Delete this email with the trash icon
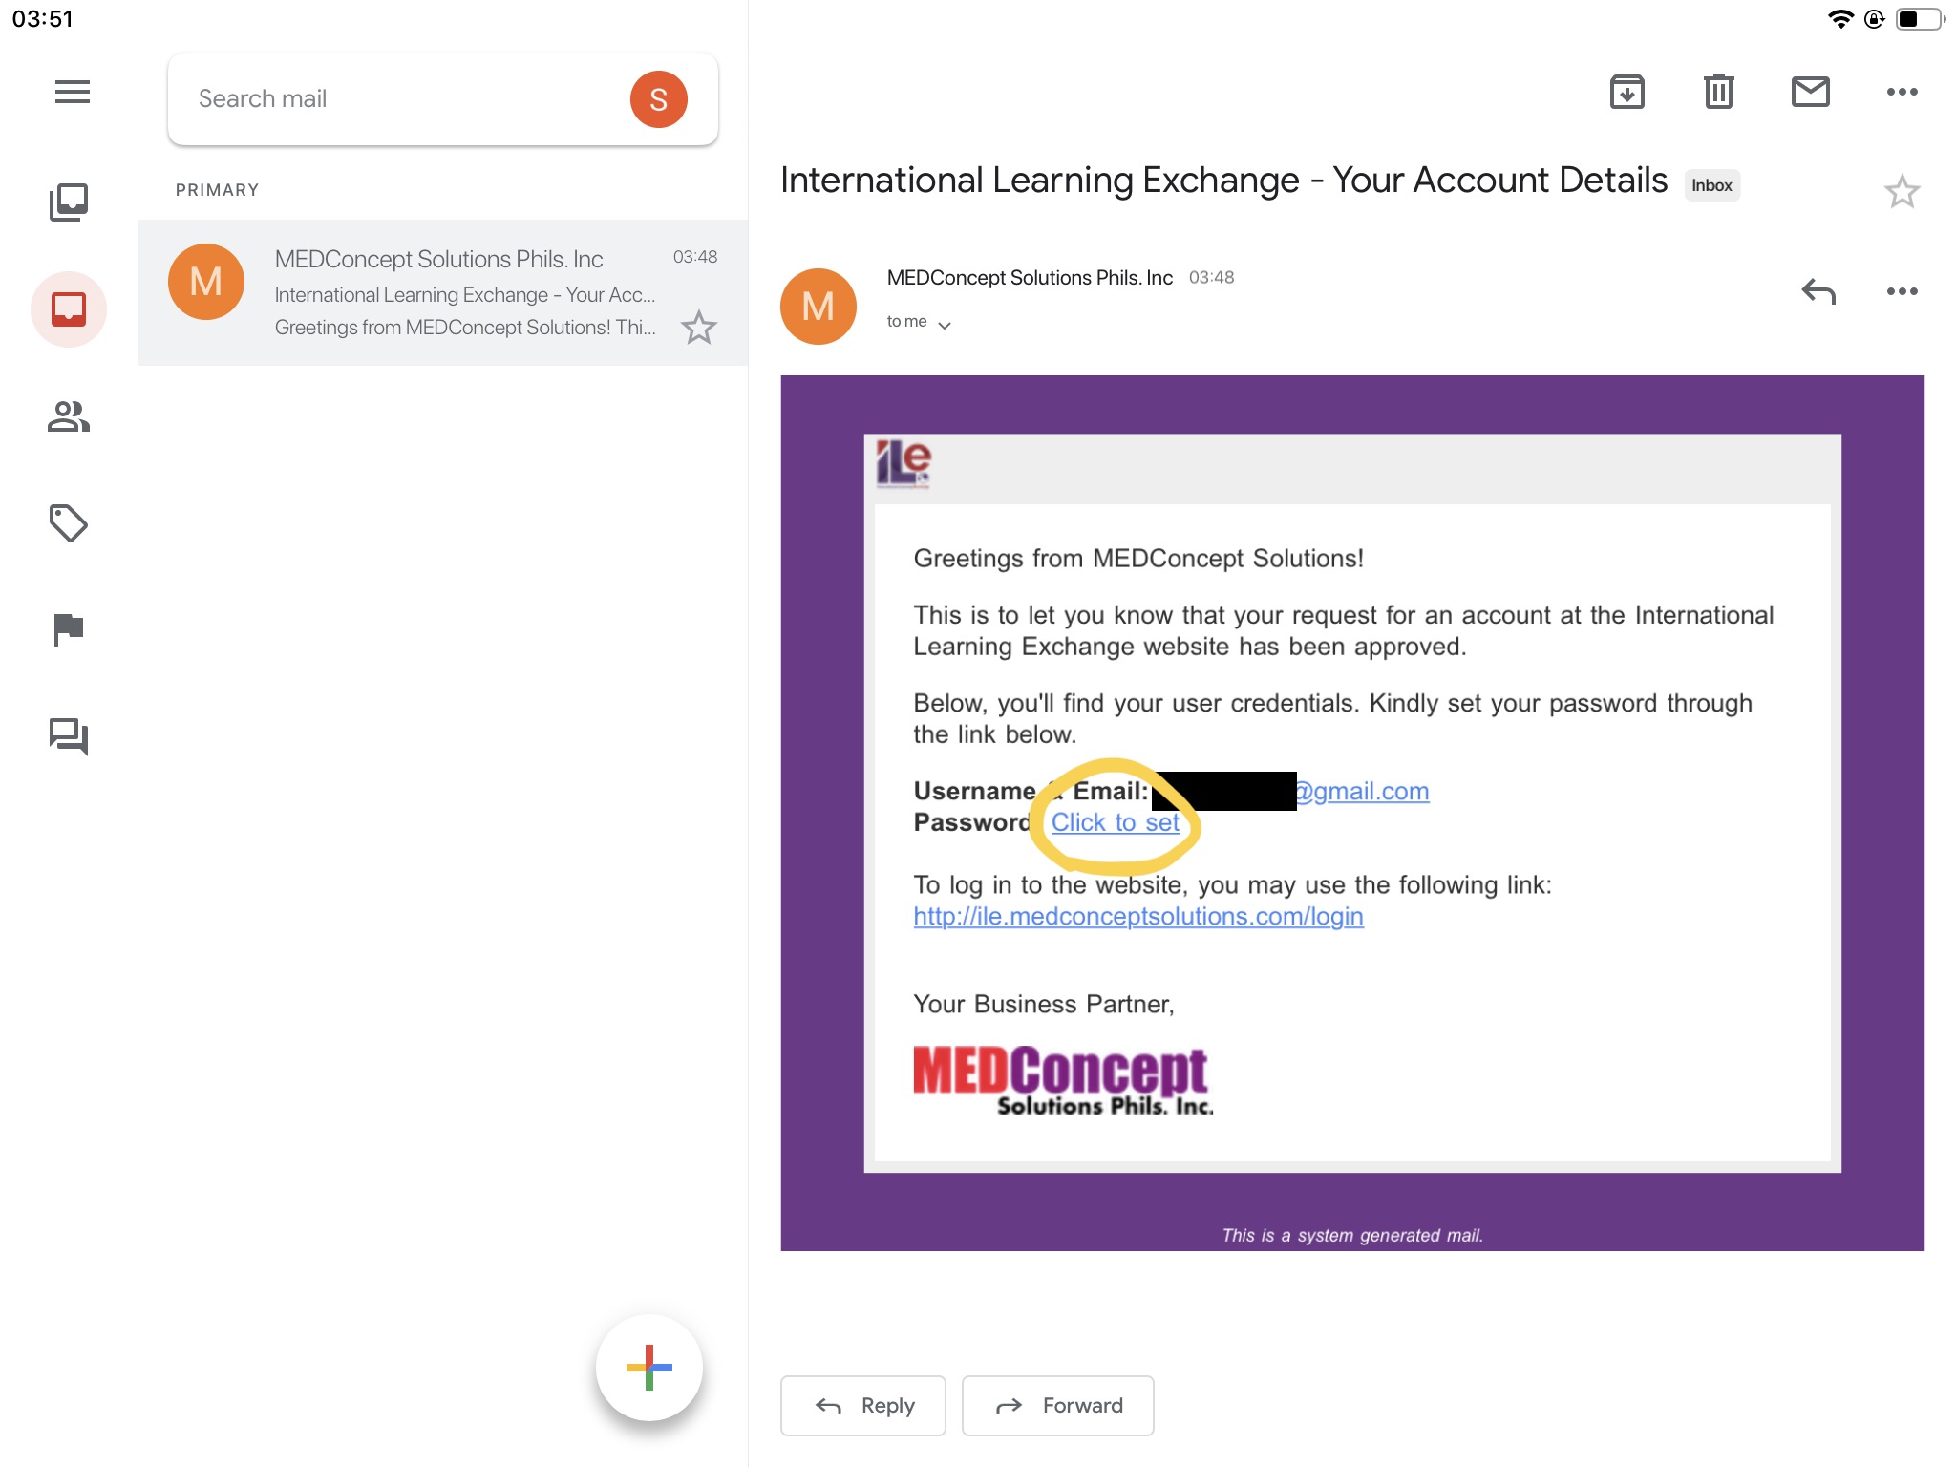The image size is (1956, 1467). pos(1718,92)
